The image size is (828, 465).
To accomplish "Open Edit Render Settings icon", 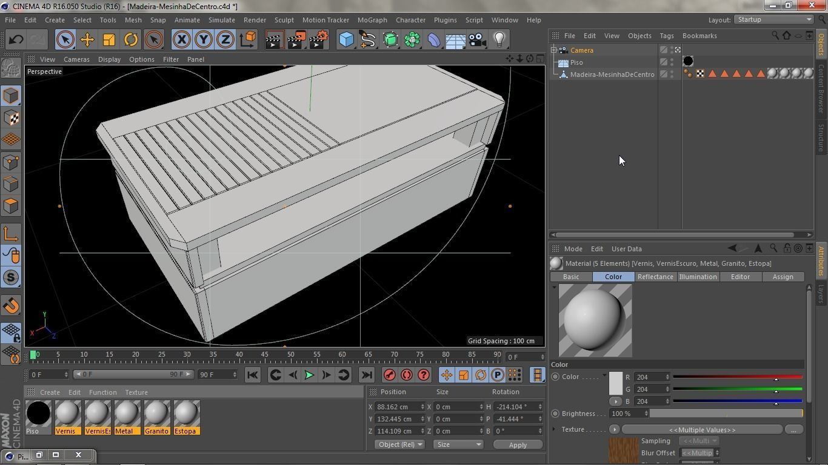I will tap(319, 40).
